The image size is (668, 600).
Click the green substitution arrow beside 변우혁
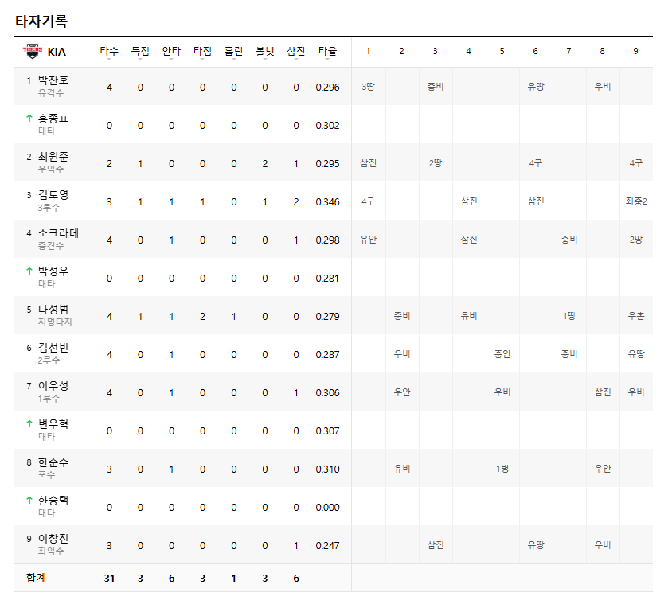pyautogui.click(x=29, y=423)
